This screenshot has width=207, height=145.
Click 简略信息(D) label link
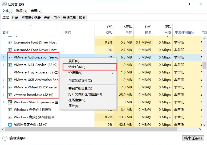pos(18,138)
